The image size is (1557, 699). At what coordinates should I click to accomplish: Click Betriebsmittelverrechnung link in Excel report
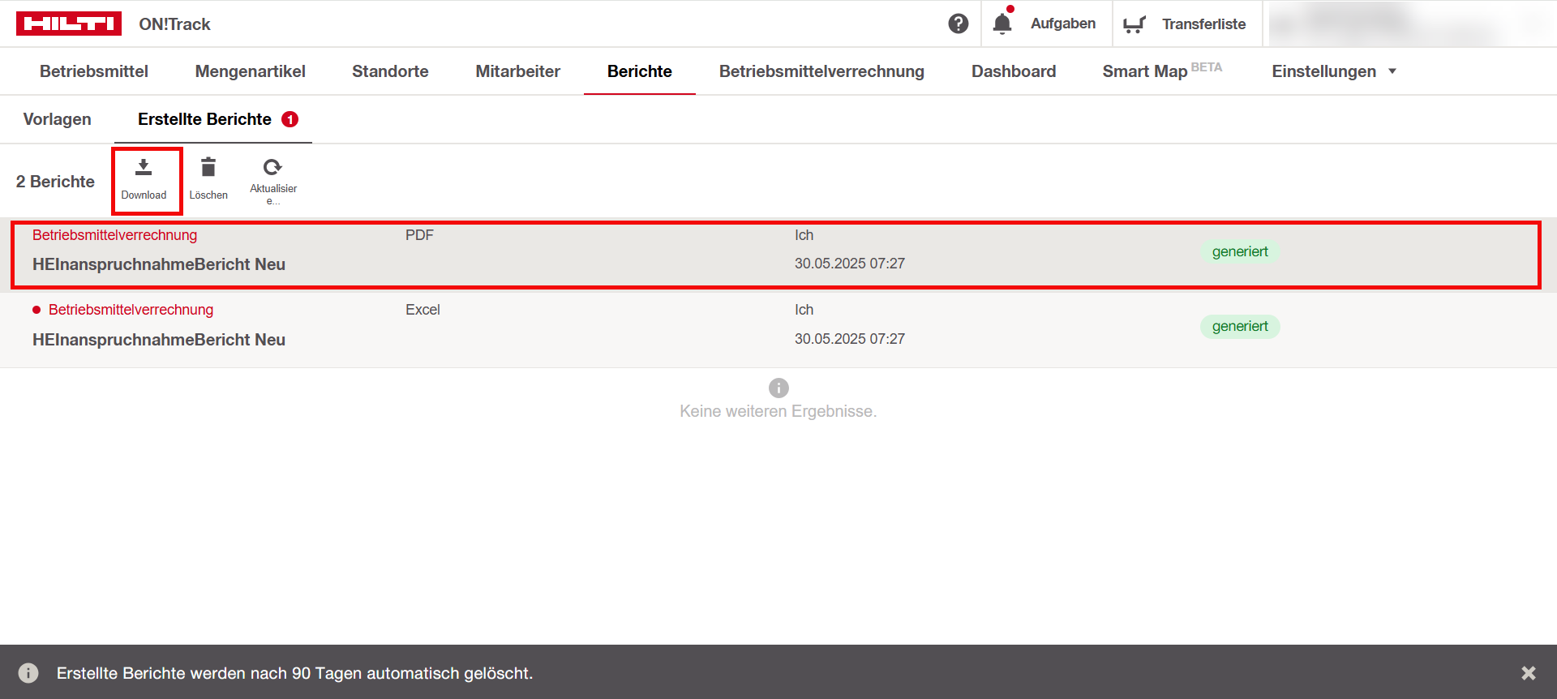click(131, 310)
